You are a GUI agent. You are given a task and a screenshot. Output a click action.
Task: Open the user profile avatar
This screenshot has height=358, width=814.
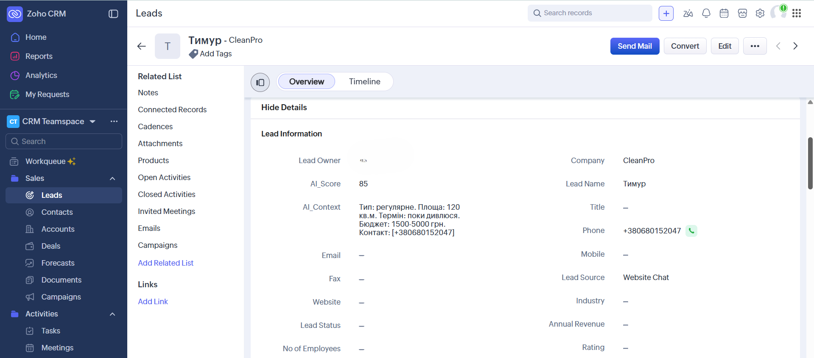point(778,12)
